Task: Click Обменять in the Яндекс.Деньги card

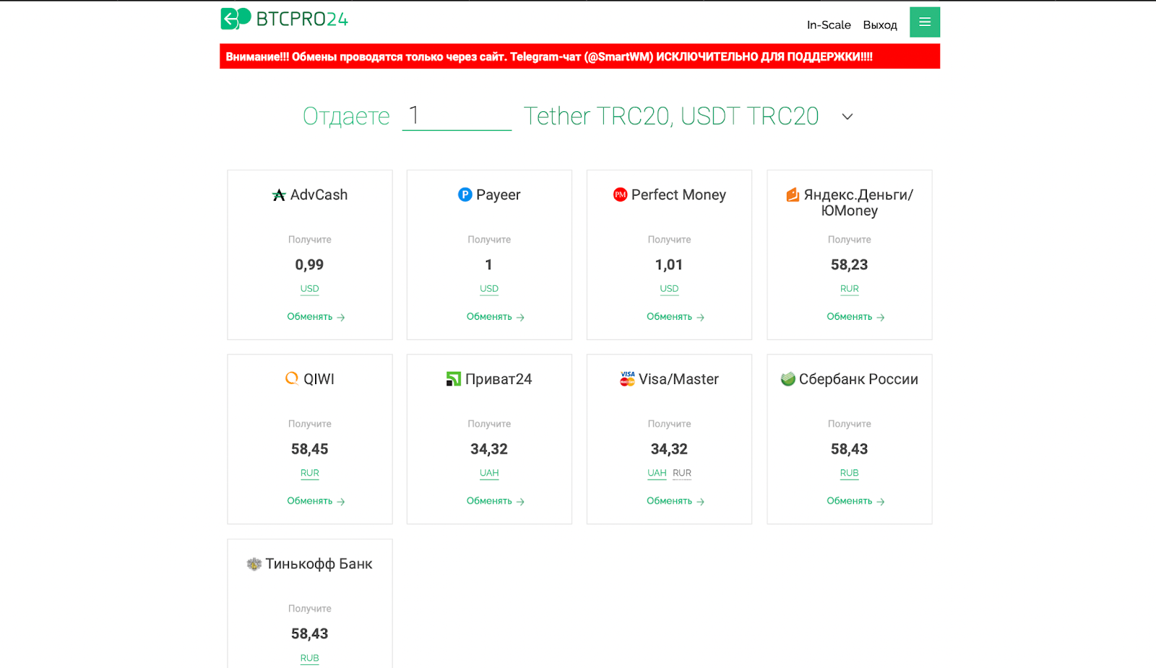Action: coord(855,317)
